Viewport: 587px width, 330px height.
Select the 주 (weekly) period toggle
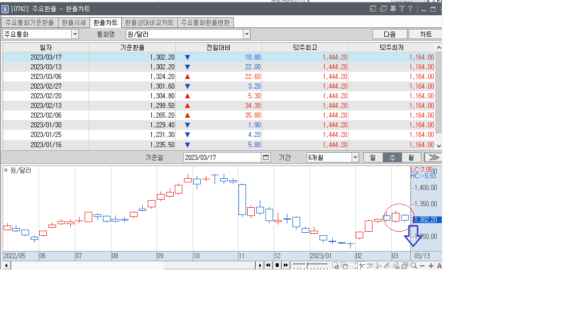(x=392, y=157)
